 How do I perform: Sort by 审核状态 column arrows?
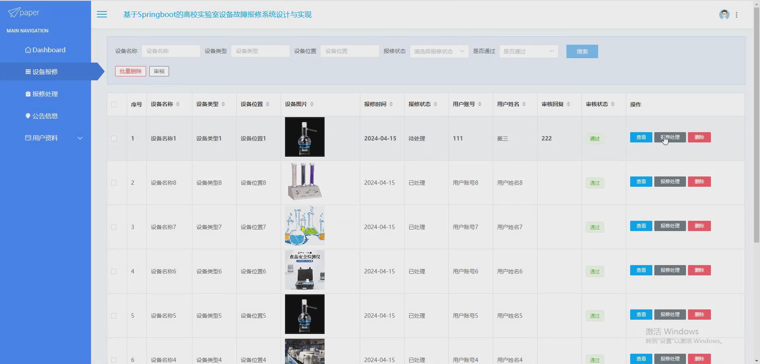click(x=613, y=104)
